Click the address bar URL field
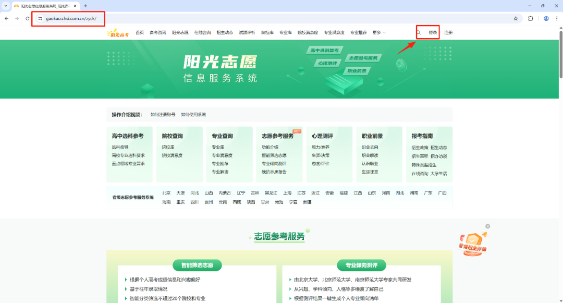This screenshot has height=303, width=563. point(261,18)
